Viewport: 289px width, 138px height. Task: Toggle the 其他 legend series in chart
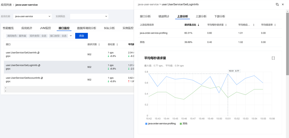click(184, 124)
